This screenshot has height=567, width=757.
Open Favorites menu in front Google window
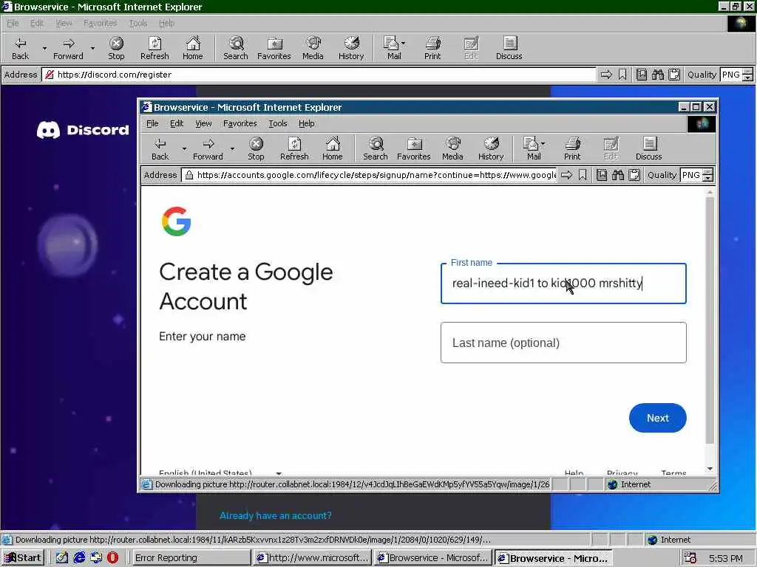240,123
